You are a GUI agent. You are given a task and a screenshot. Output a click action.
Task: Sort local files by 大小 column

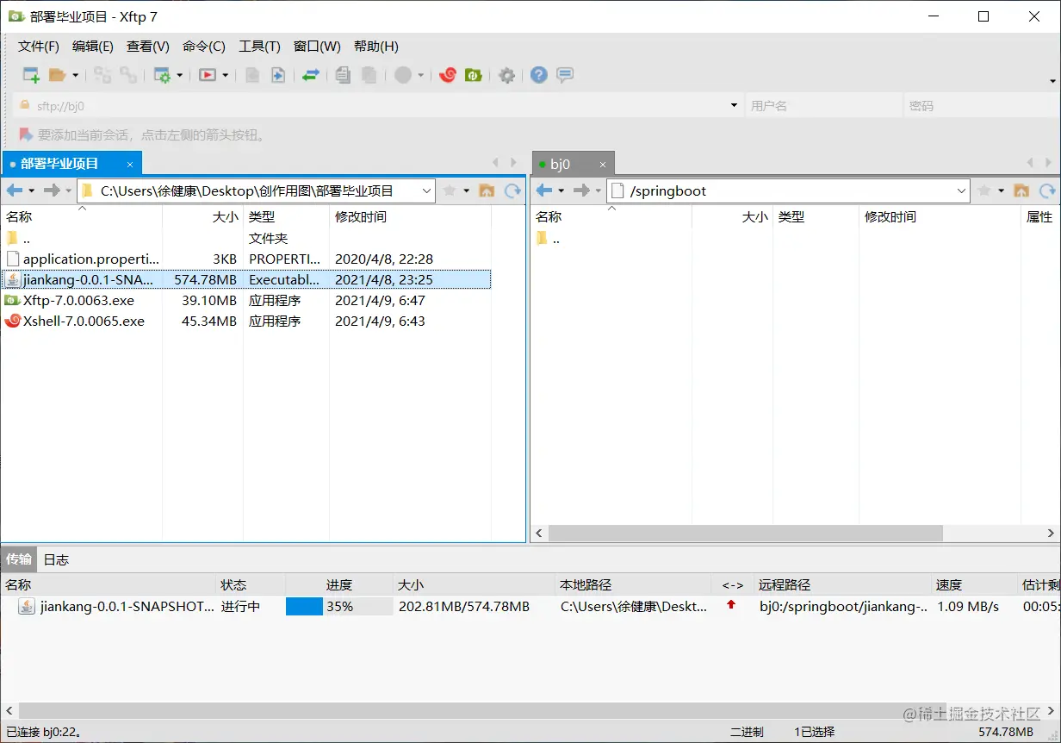(202, 216)
